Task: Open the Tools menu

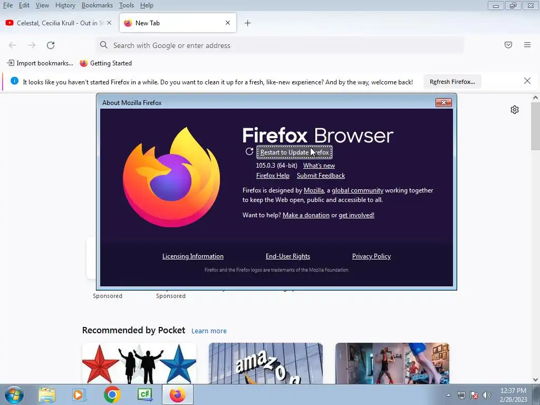Action: [x=127, y=5]
